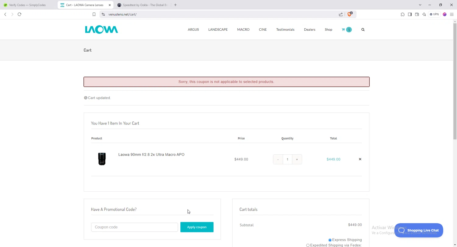Click the $449.00 item total

click(333, 159)
